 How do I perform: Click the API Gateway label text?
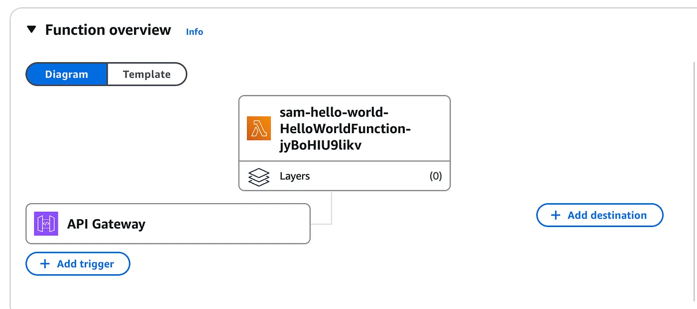pyautogui.click(x=106, y=224)
